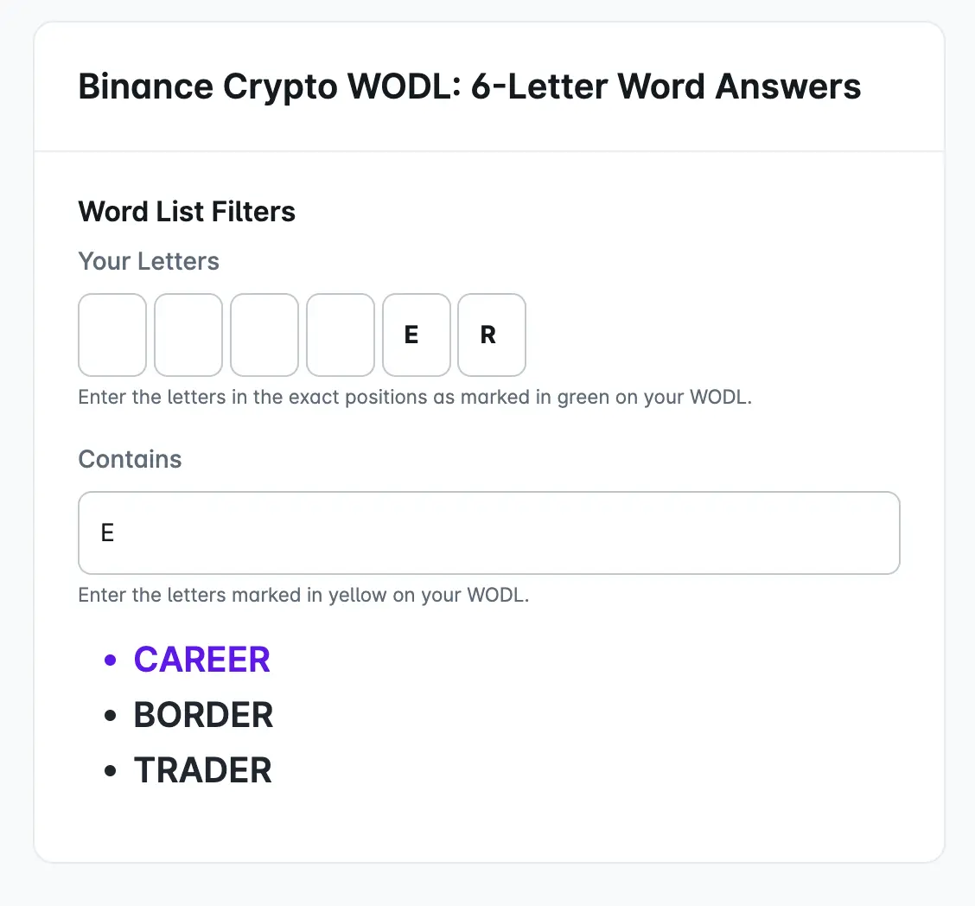Select the letter E in Contains field

(106, 533)
